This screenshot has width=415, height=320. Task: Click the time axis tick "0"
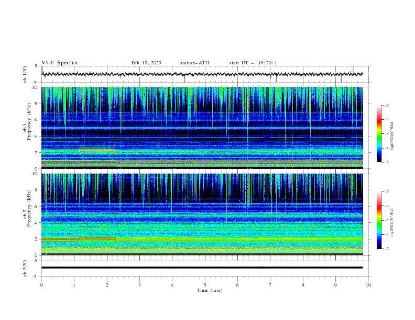click(x=41, y=285)
